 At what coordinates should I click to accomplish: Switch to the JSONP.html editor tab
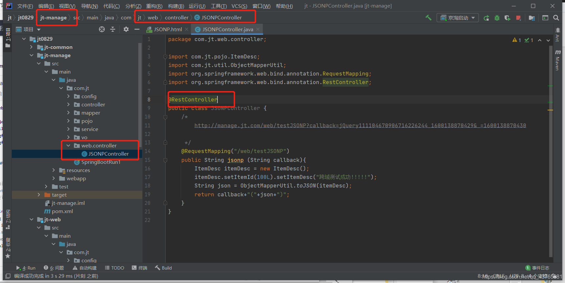[x=168, y=29]
